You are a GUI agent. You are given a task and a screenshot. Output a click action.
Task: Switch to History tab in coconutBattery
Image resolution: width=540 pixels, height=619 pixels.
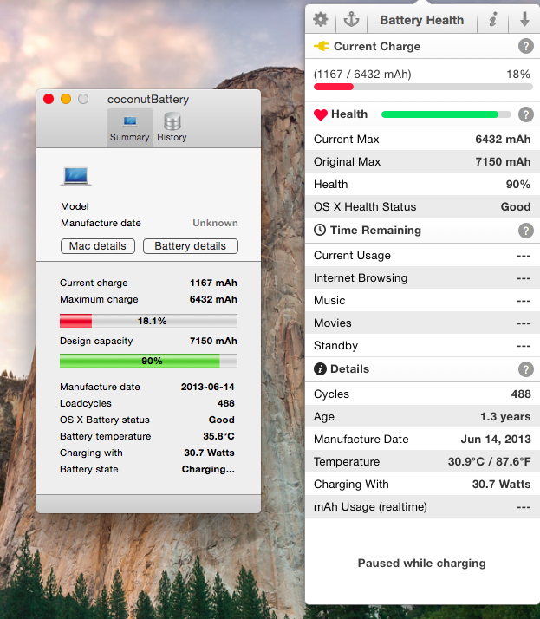click(172, 128)
